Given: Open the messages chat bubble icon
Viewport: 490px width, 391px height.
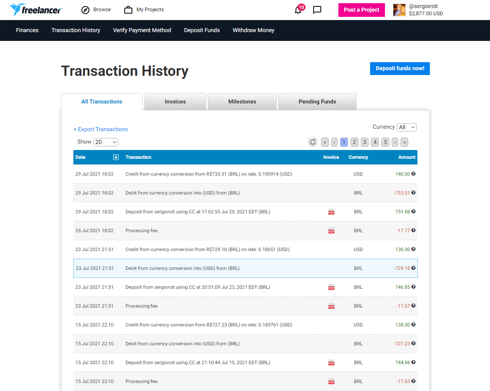Looking at the screenshot, I should (317, 10).
